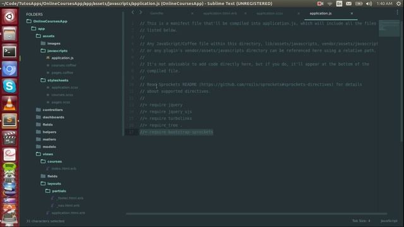Open the mail envelope indicator
Viewport: 404px width, 227px height.
348,4
